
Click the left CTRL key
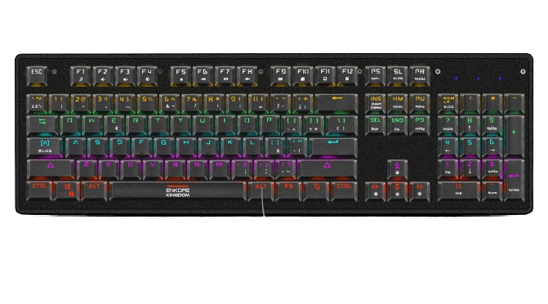click(x=39, y=190)
